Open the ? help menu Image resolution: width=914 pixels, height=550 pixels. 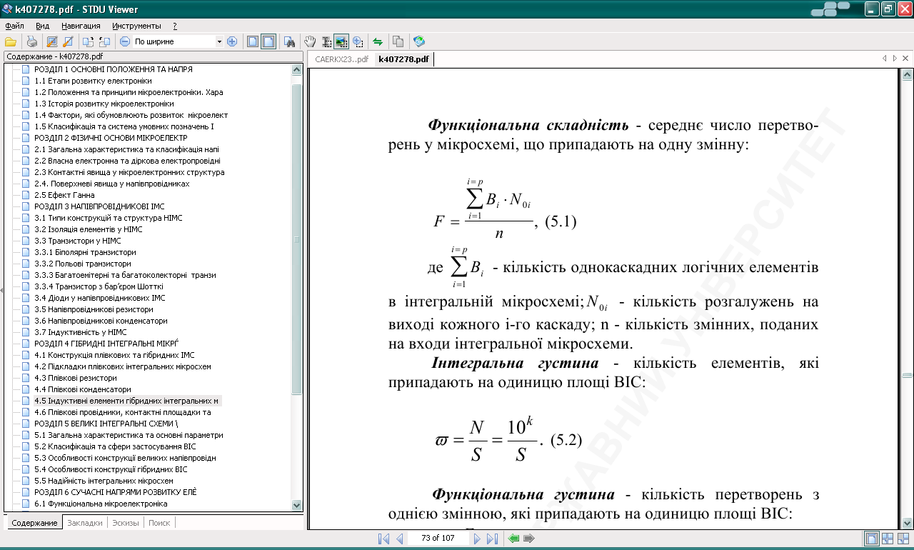(x=175, y=26)
